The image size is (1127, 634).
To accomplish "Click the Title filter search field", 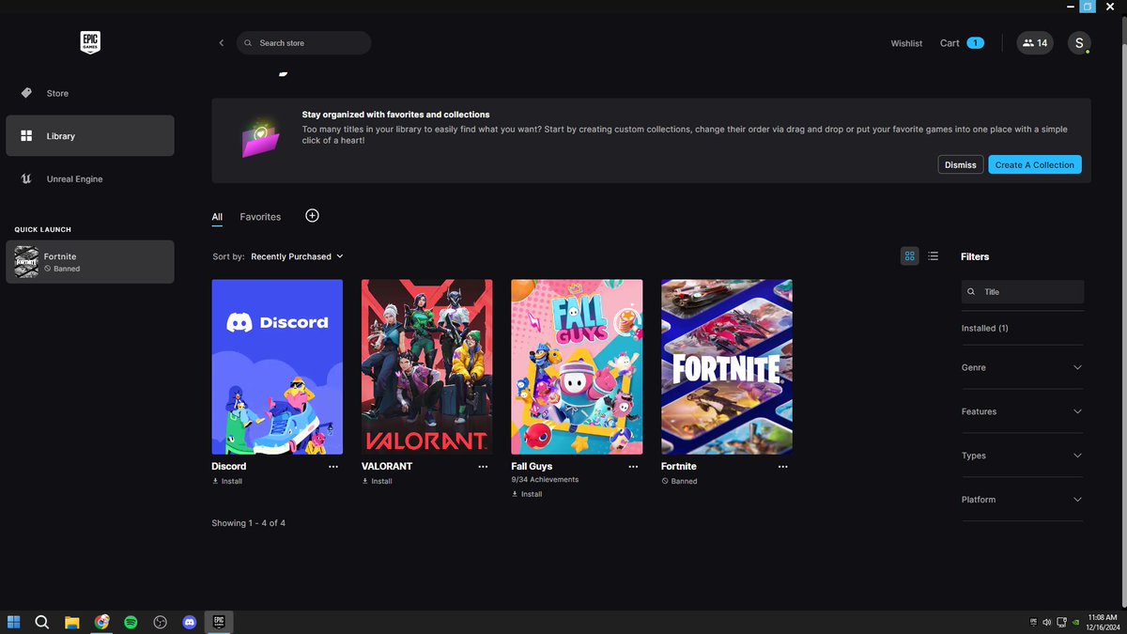I will pyautogui.click(x=1023, y=292).
